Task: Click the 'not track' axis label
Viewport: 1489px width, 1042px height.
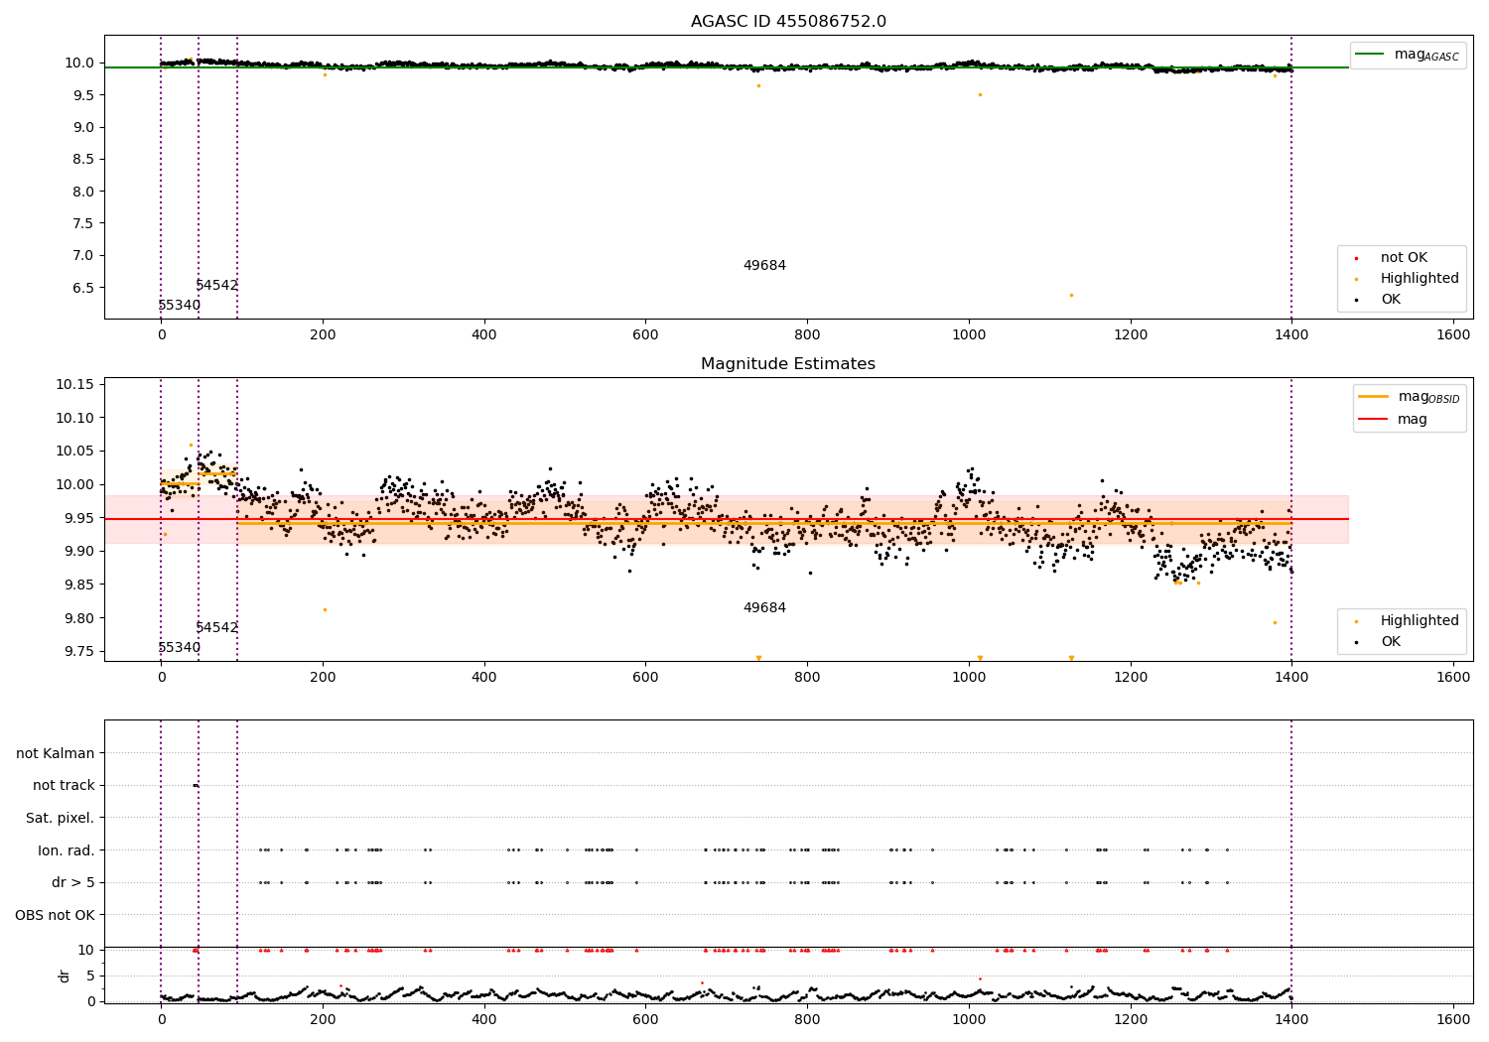Action: 64,785
